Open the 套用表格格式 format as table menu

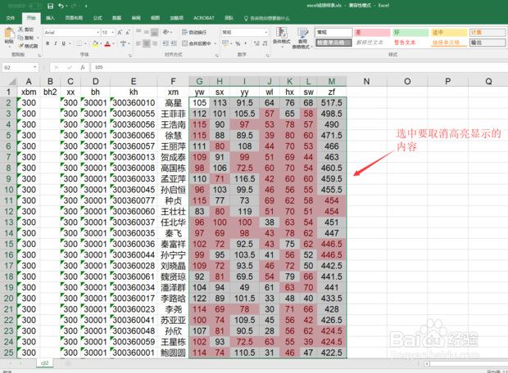pos(302,38)
